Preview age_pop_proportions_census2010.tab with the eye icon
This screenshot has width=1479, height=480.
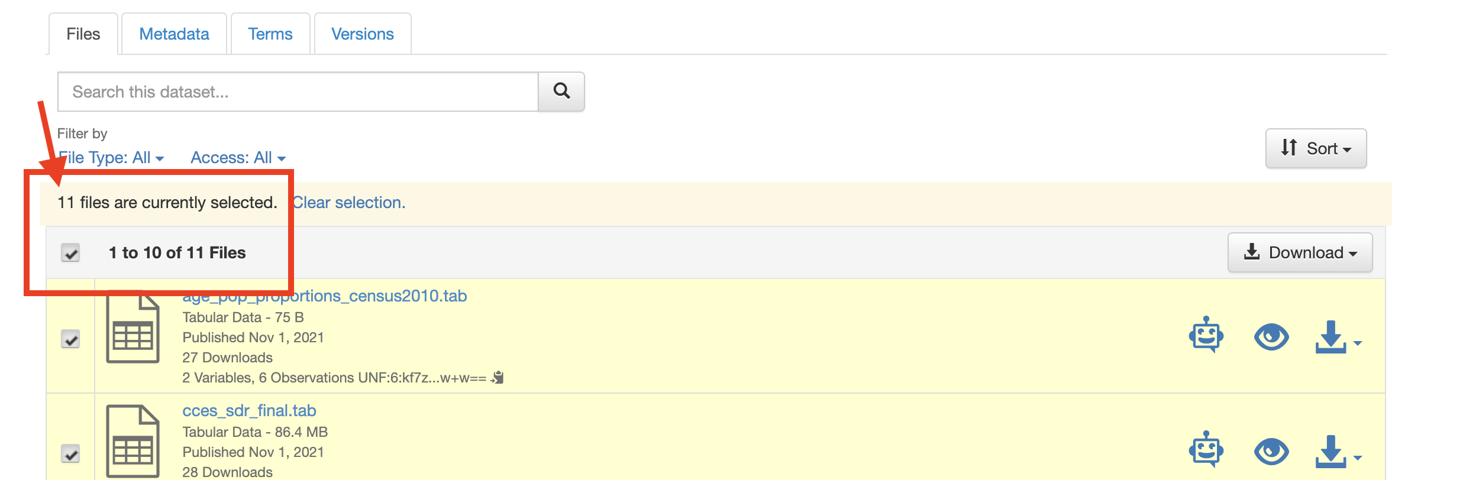1271,337
